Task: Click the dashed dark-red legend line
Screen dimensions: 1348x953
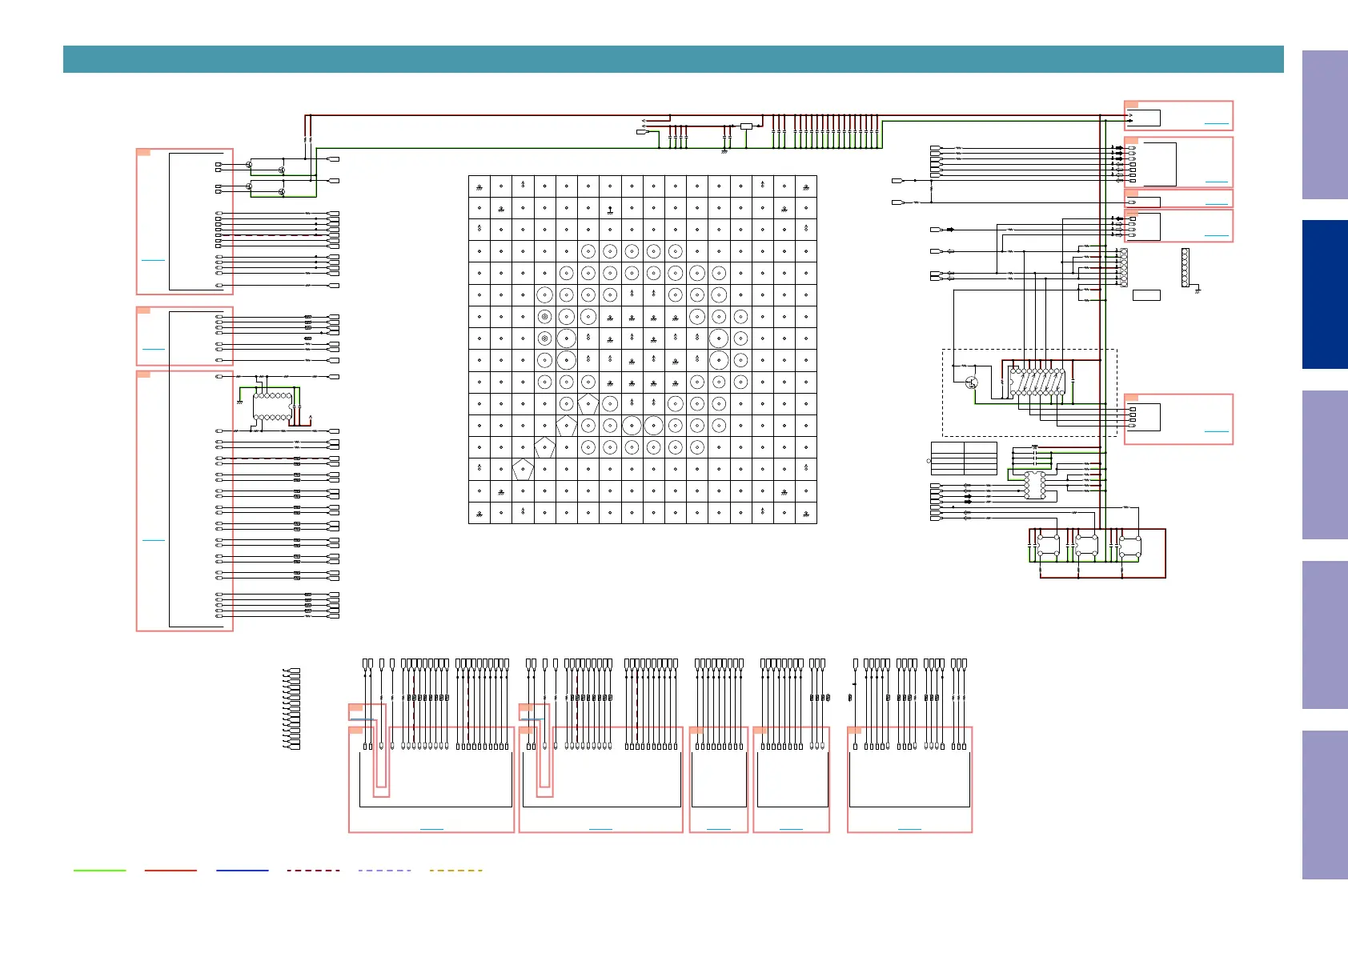Action: (x=313, y=870)
